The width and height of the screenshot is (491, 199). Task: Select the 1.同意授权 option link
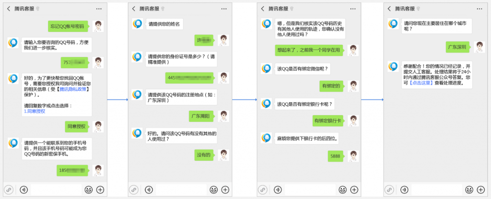pyautogui.click(x=35, y=111)
